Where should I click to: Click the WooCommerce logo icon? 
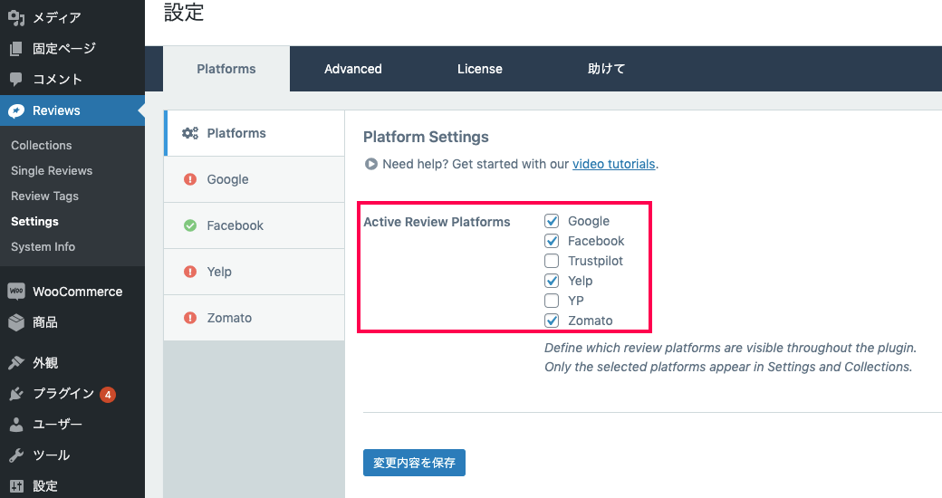coord(16,292)
